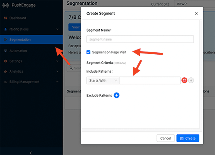Click the Notifications bell icon
The width and height of the screenshot is (215, 155).
[x=5, y=29]
